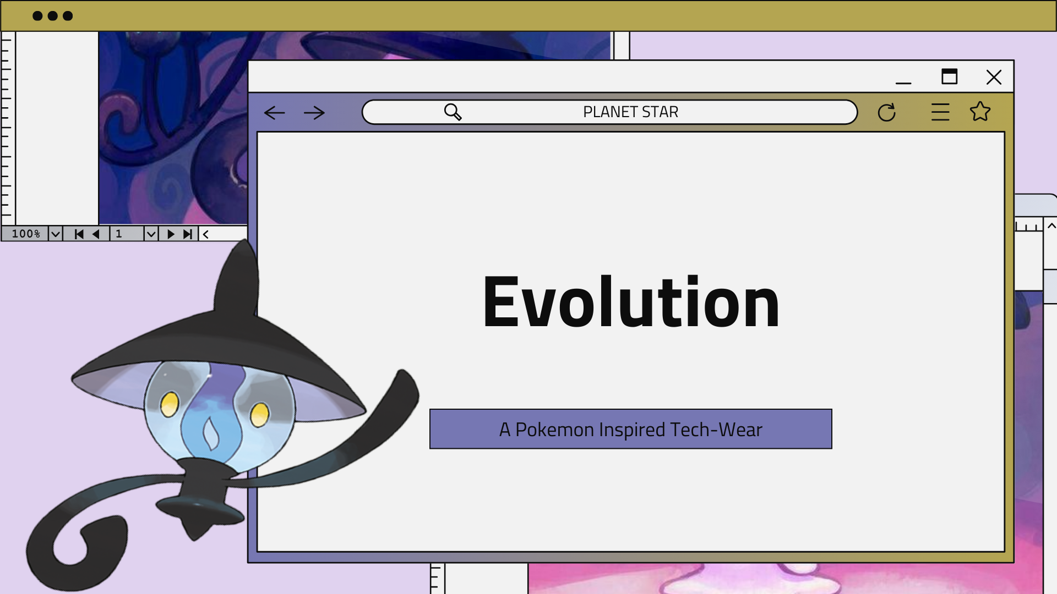Click the Evolution title text

click(630, 302)
